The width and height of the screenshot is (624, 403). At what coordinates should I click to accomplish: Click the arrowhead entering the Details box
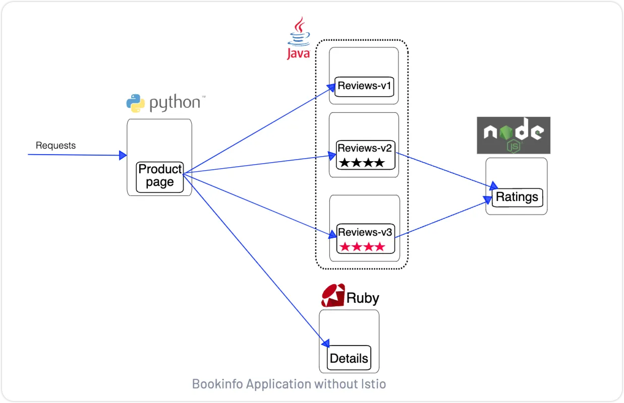tap(324, 342)
